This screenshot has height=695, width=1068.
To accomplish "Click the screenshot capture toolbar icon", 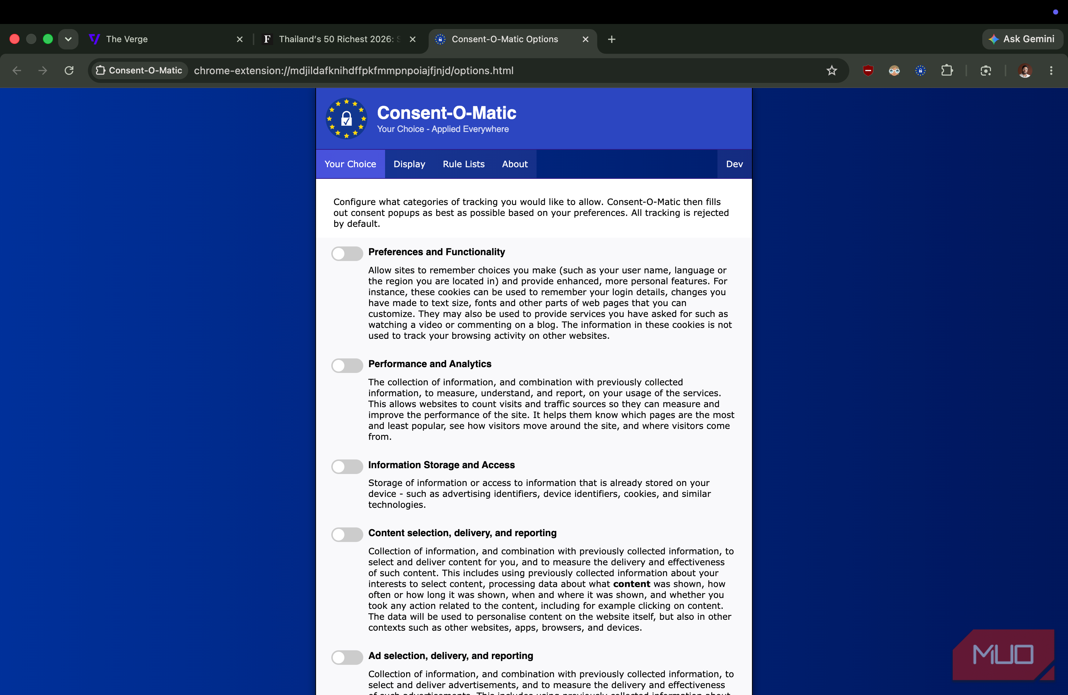I will click(986, 71).
